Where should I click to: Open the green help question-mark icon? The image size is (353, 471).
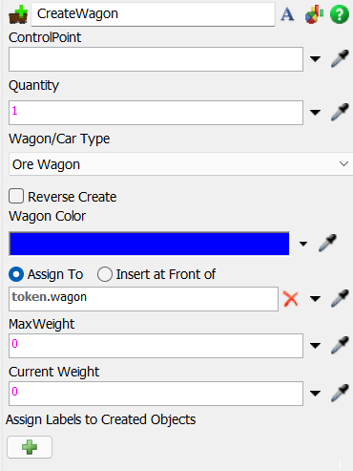340,14
